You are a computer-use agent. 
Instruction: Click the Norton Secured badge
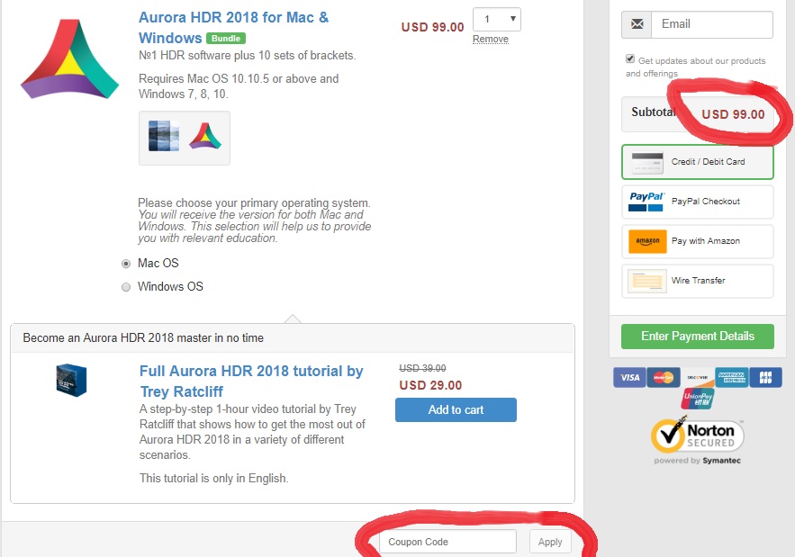pos(698,436)
